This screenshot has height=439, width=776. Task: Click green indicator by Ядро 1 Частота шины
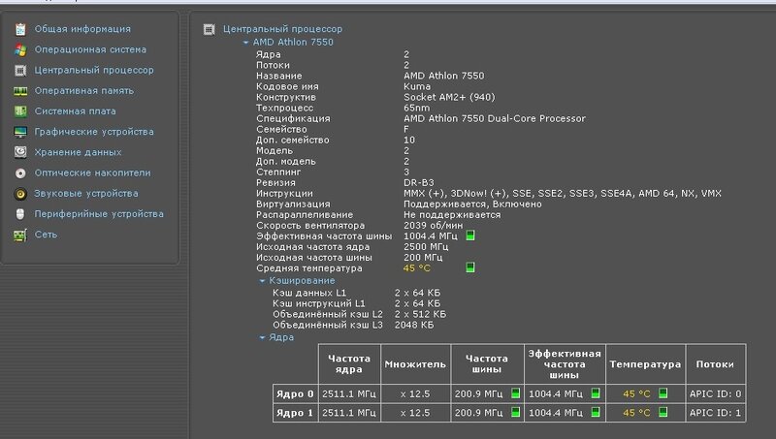tap(515, 412)
